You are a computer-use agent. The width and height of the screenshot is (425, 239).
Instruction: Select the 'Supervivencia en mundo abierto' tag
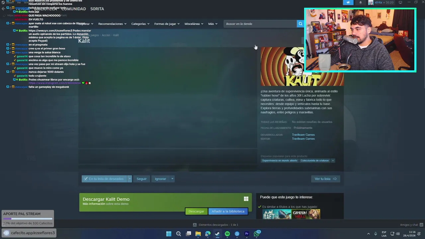[280, 161]
